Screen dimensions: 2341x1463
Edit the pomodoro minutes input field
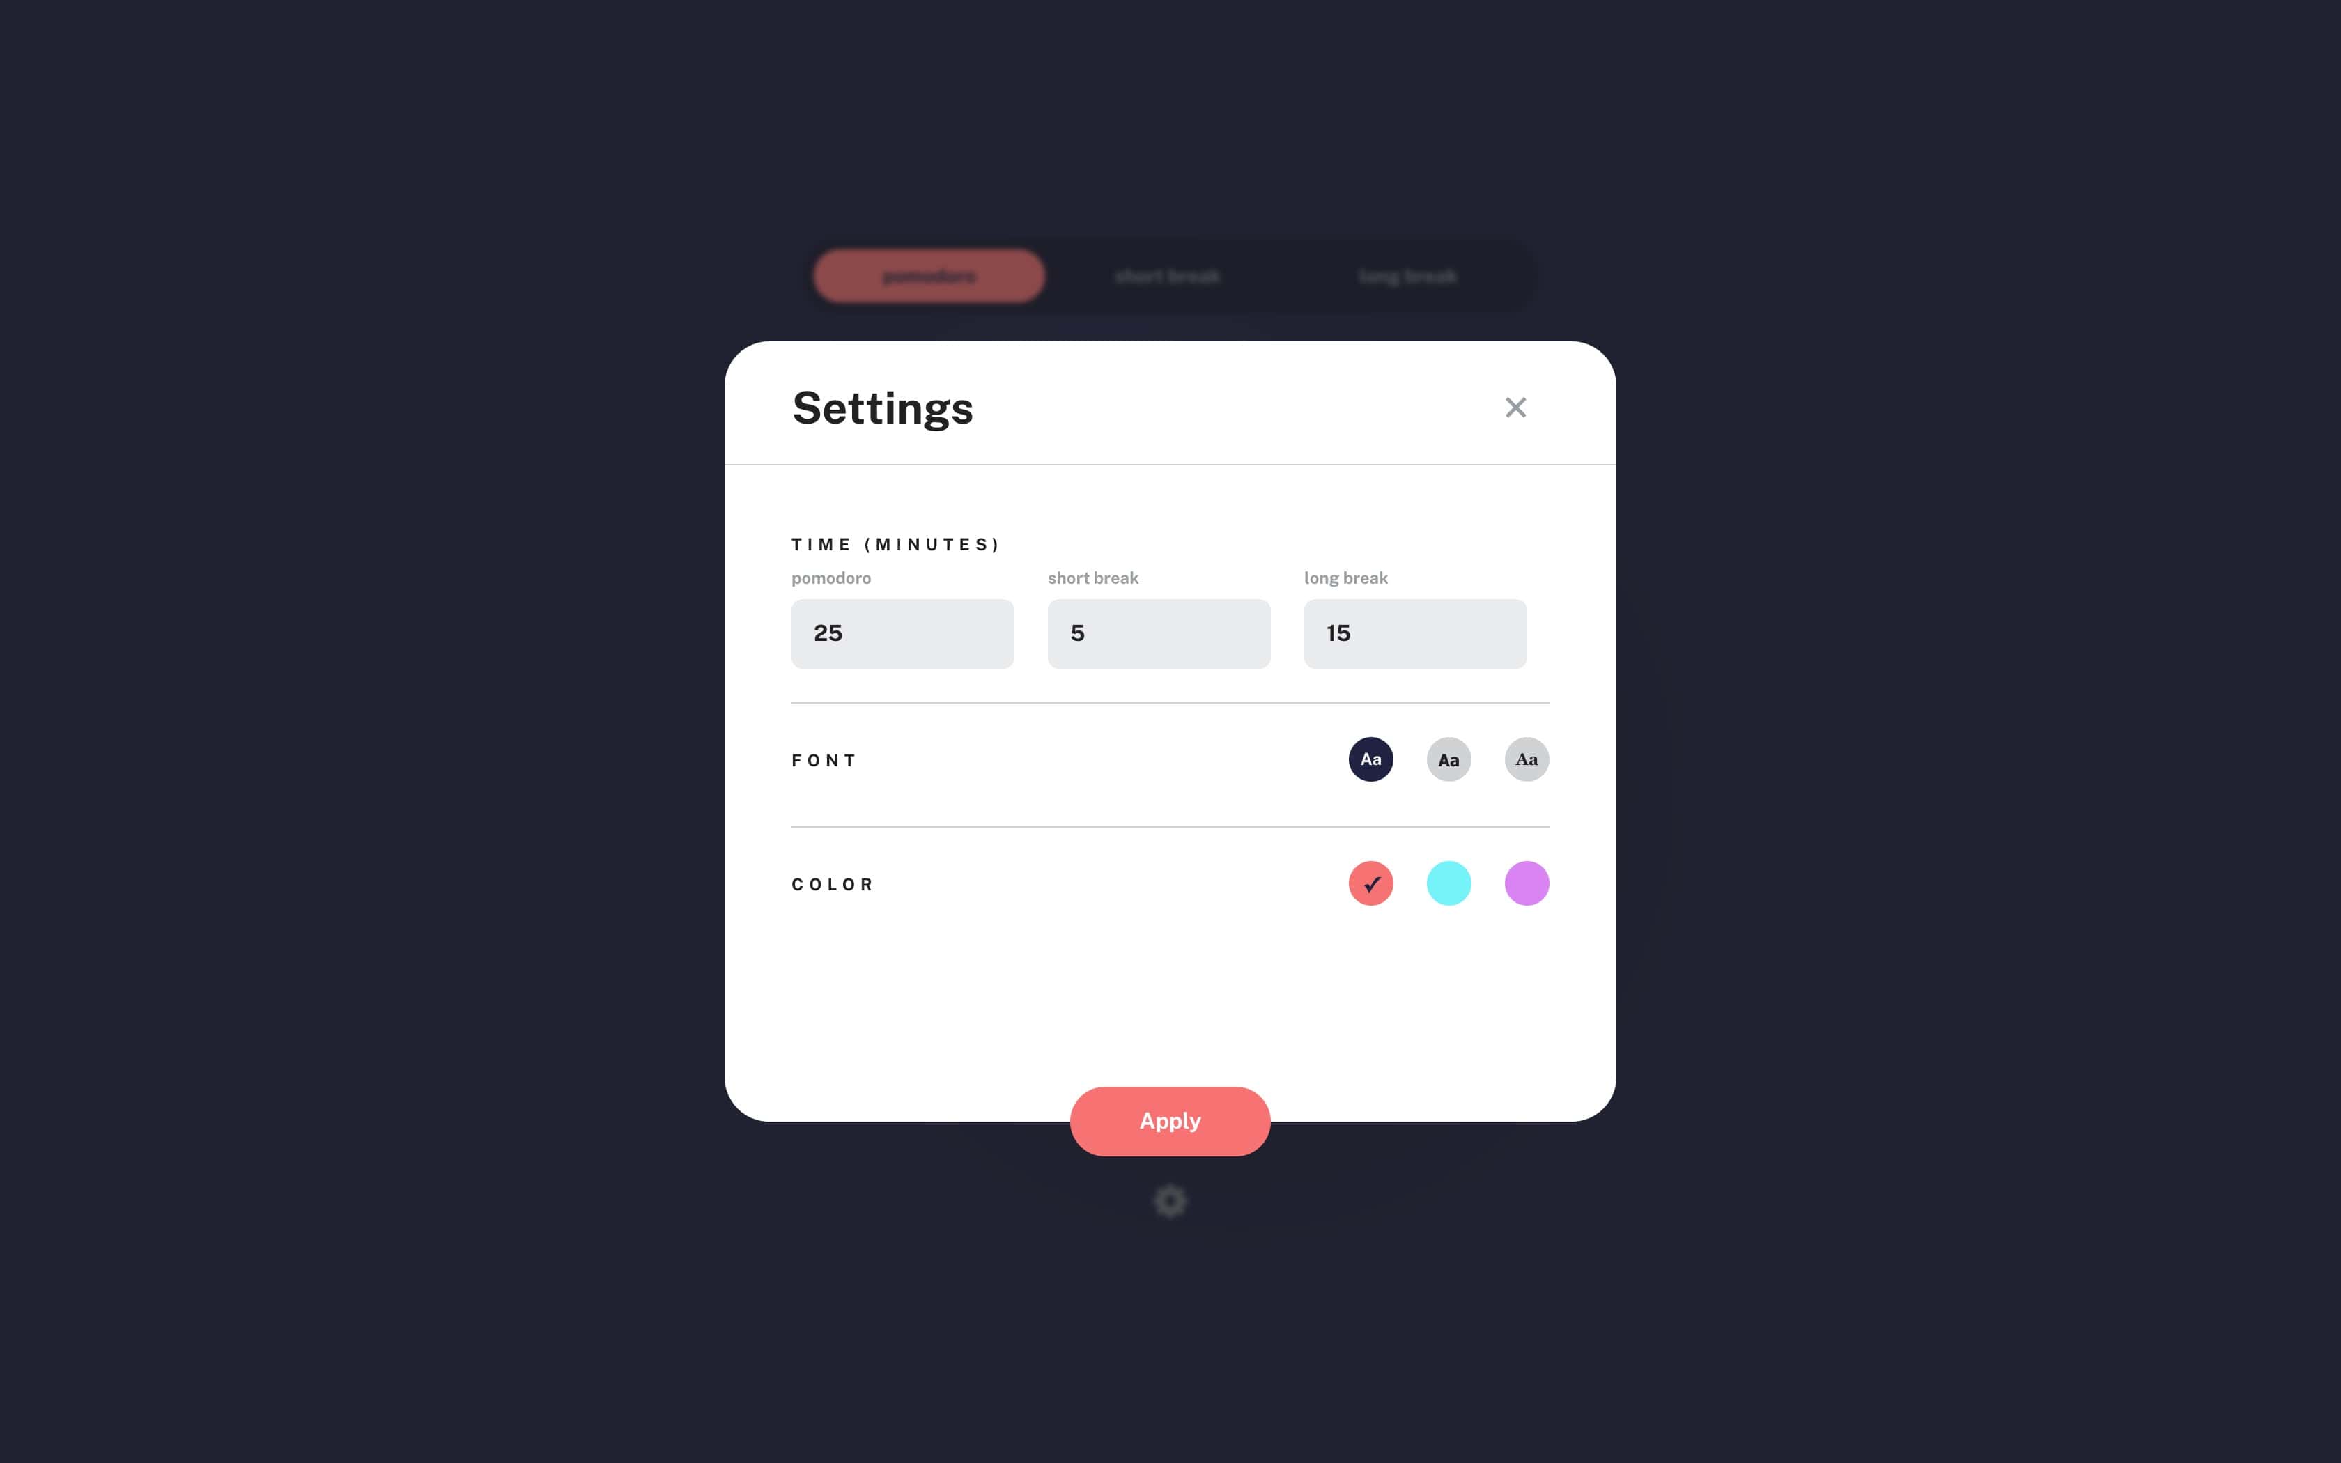pos(902,632)
